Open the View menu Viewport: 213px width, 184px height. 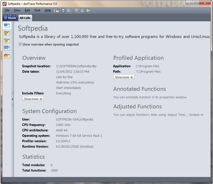point(17,10)
